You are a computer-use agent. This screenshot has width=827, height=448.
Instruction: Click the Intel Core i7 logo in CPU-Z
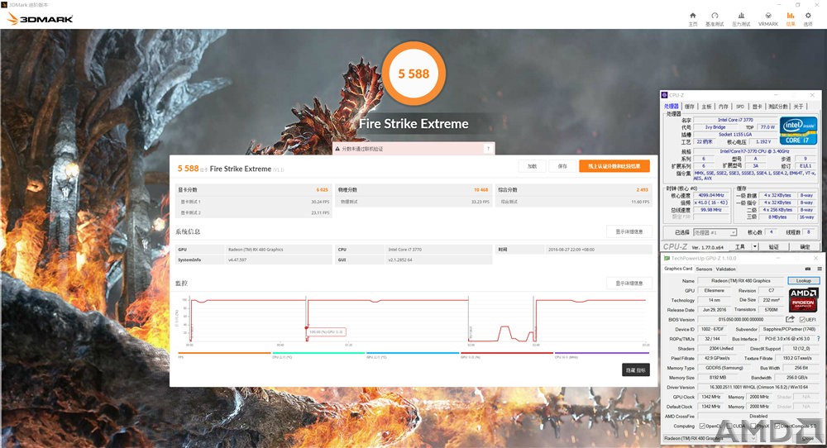click(x=798, y=131)
